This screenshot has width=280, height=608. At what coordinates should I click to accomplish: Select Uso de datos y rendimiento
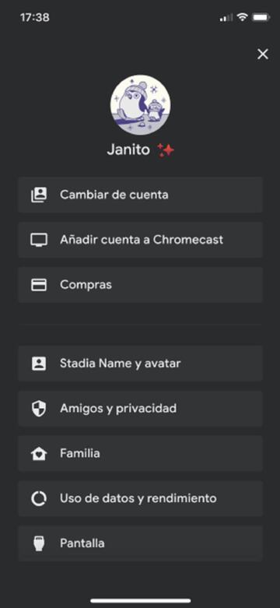click(140, 499)
